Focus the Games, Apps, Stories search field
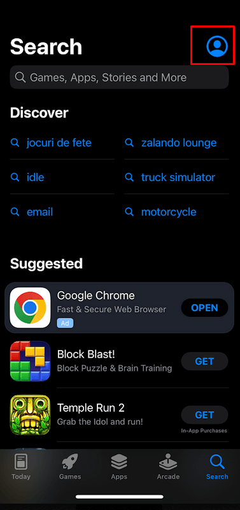 tap(120, 77)
